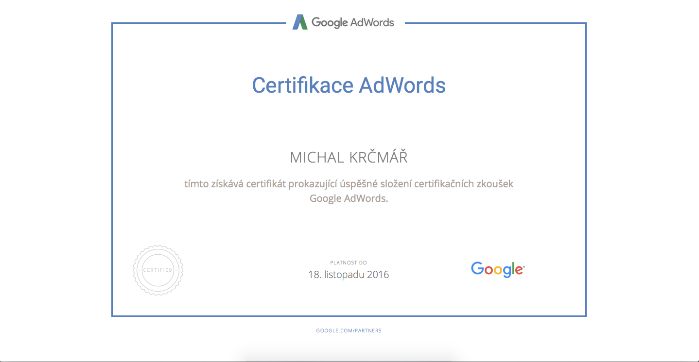Click the first name MICHAL
Viewport: 699px width, 362px height.
point(318,158)
